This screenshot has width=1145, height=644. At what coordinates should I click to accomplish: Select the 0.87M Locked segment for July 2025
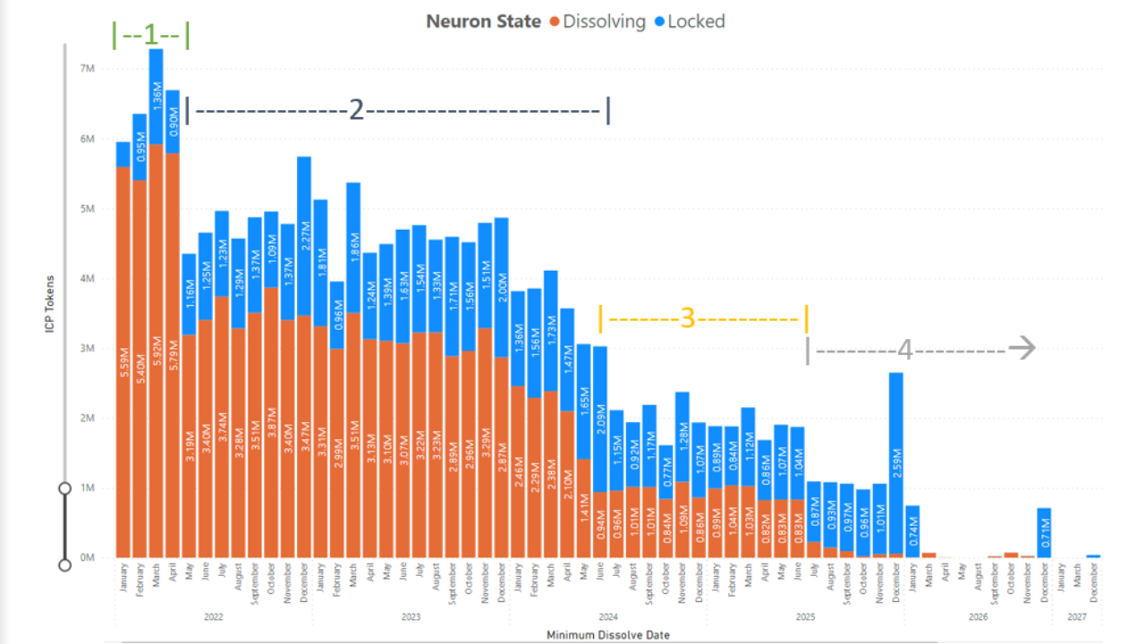tap(813, 512)
